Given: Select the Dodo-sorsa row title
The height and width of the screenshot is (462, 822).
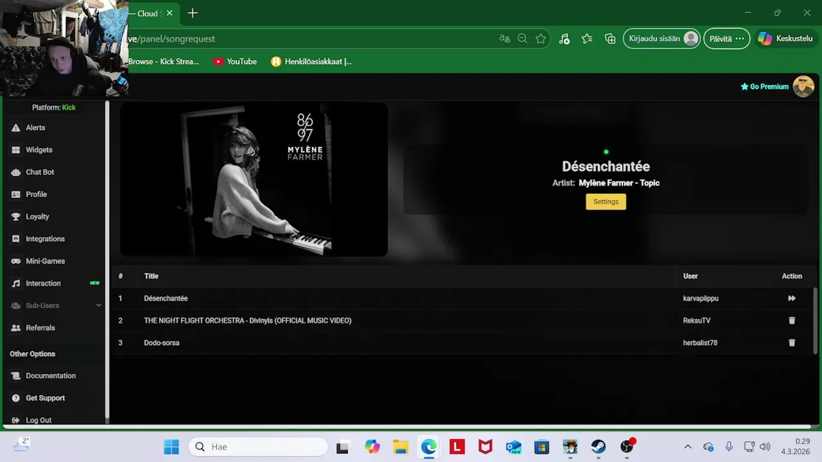Looking at the screenshot, I should [x=162, y=343].
